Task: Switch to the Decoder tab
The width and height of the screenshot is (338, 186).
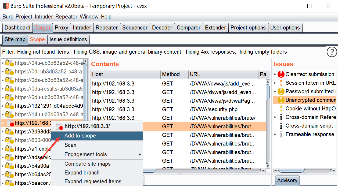Action: tap(162, 28)
